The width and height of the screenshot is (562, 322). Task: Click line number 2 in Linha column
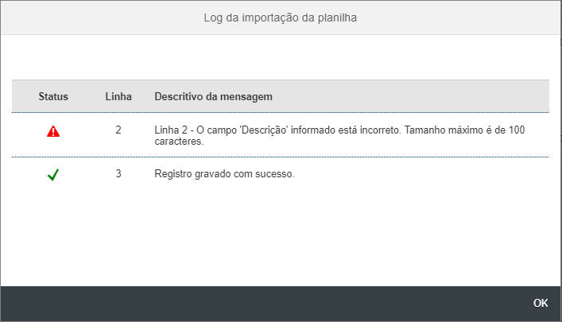[118, 129]
